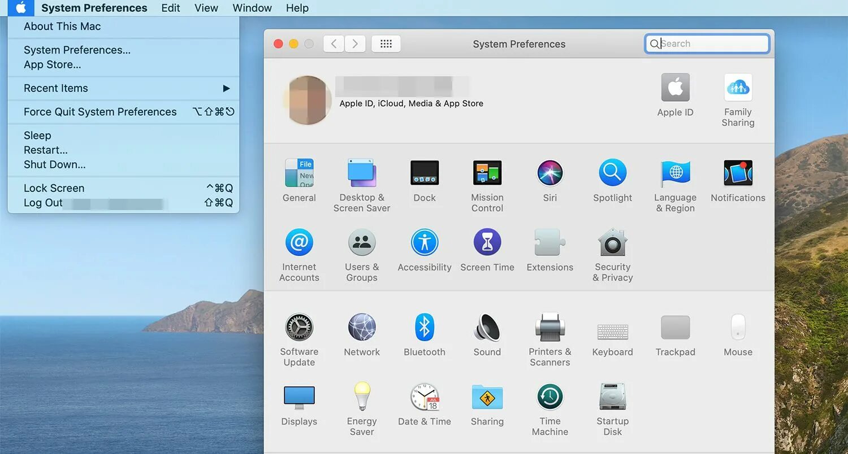Open Security & Privacy settings
This screenshot has height=454, width=848.
point(613,255)
